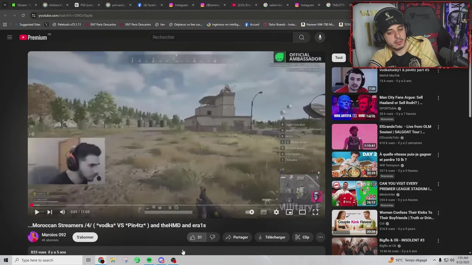Open options menu for Miniminter video
The image size is (472, 265).
click(x=438, y=184)
